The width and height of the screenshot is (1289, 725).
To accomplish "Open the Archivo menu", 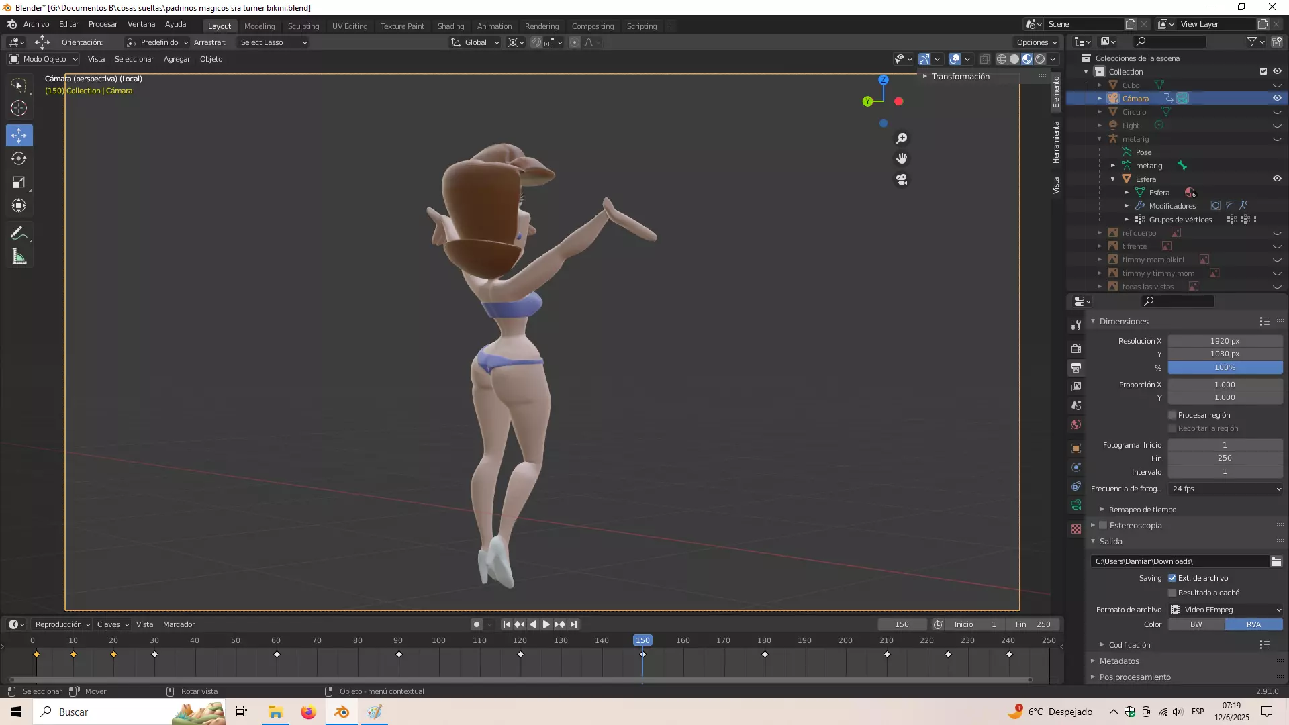I will [x=36, y=24].
